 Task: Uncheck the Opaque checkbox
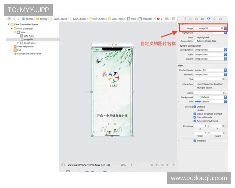[x=195, y=107]
